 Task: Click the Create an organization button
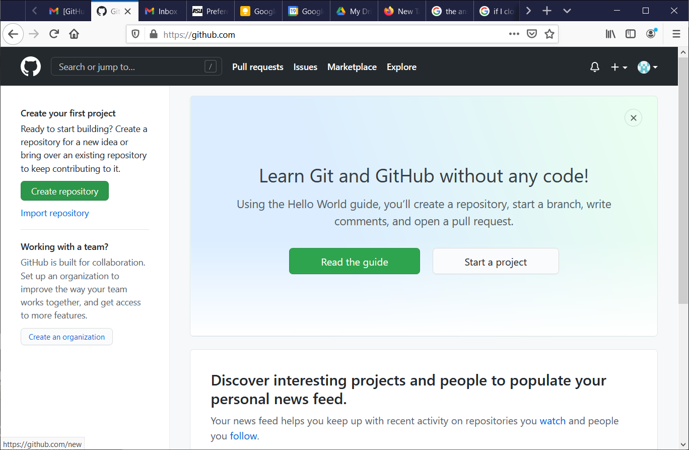[66, 337]
